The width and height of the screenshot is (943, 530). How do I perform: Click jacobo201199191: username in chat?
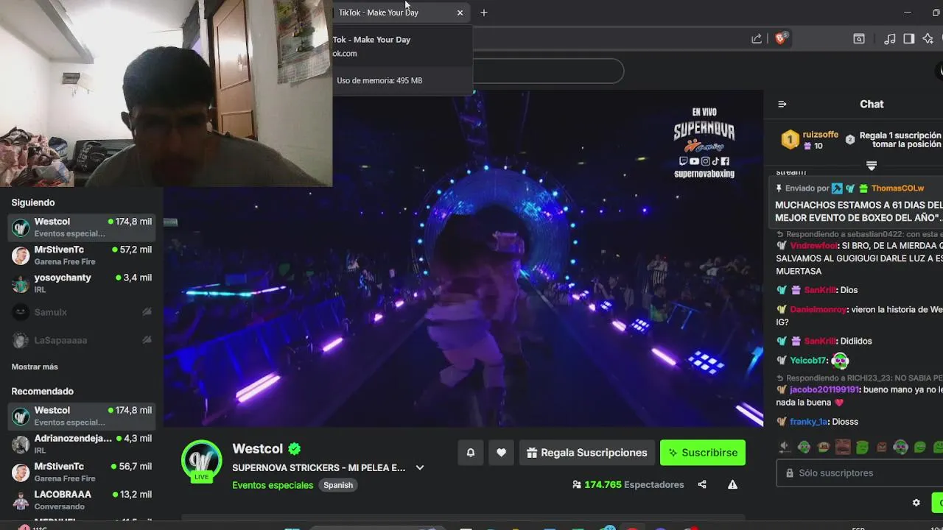(x=824, y=389)
